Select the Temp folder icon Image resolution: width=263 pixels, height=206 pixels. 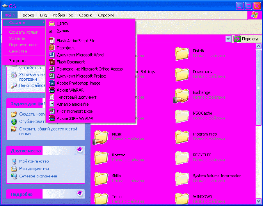(101, 199)
